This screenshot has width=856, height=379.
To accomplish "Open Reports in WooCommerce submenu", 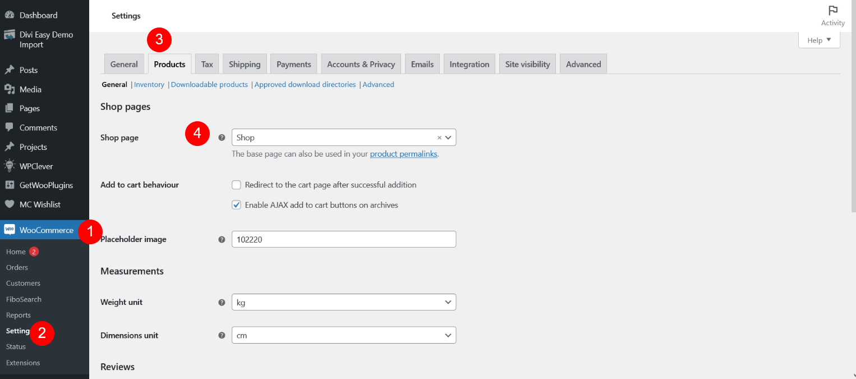I will 18,315.
